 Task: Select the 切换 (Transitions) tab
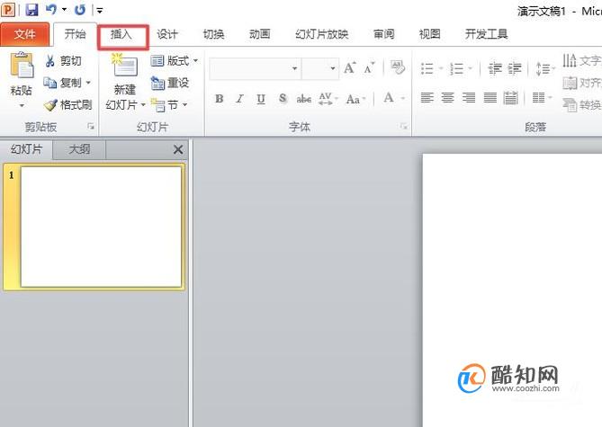213,34
